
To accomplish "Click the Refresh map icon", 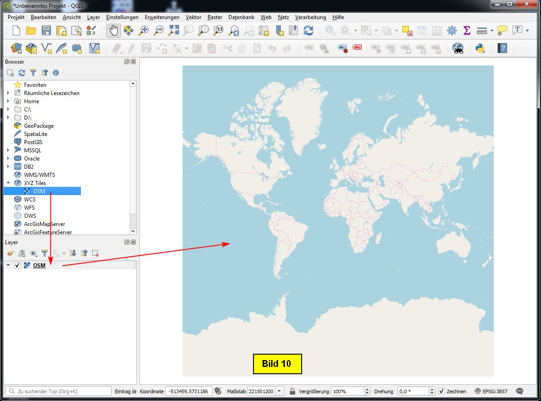I will coord(308,30).
